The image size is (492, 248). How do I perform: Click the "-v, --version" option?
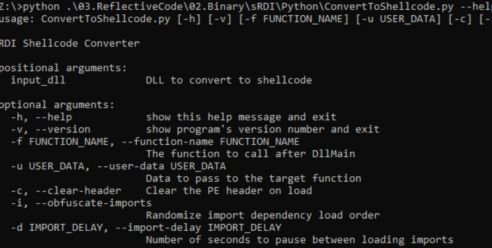[50, 130]
